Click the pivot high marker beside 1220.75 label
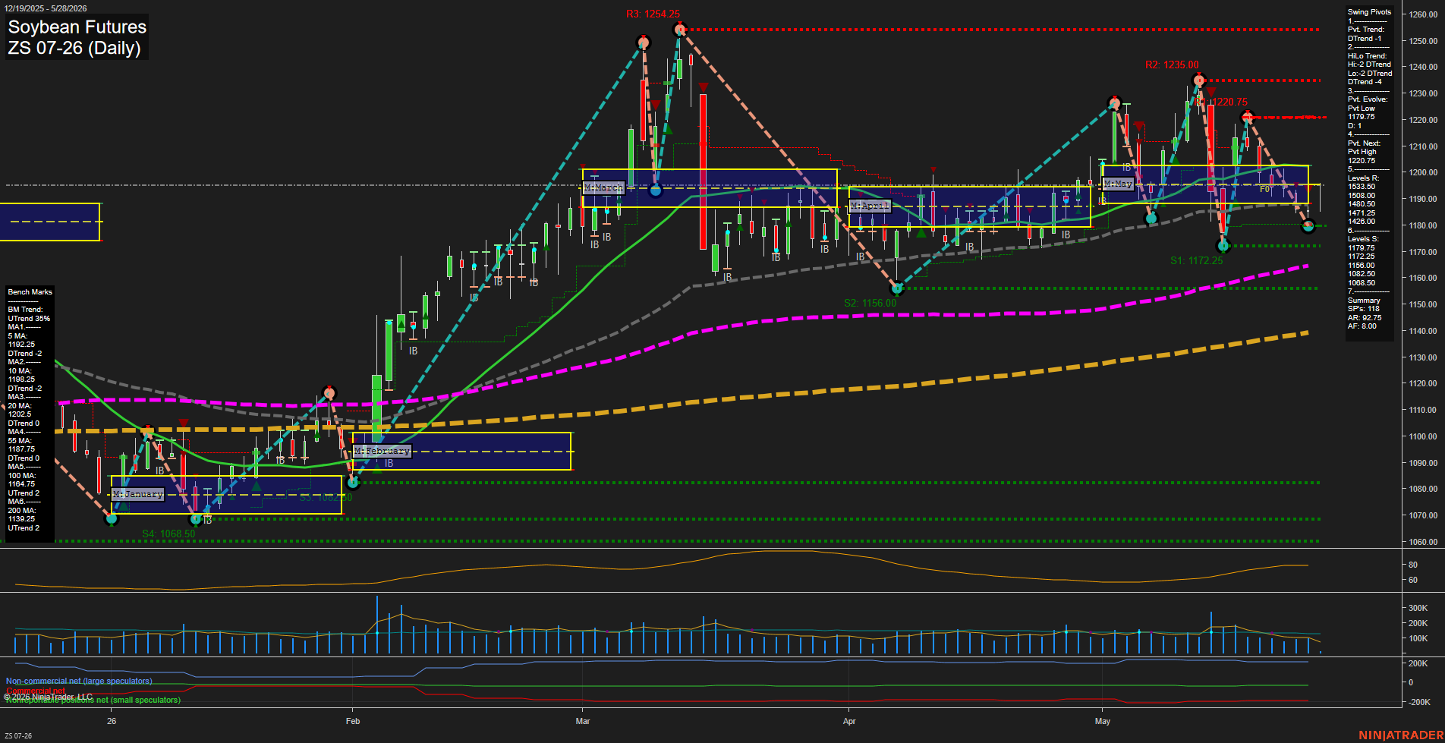Screen dimensions: 1445x743 point(1247,117)
